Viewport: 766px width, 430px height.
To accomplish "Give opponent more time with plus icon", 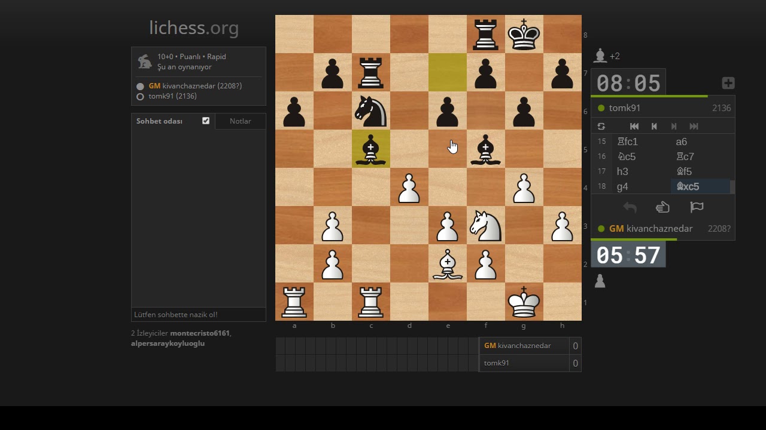I will (x=728, y=83).
